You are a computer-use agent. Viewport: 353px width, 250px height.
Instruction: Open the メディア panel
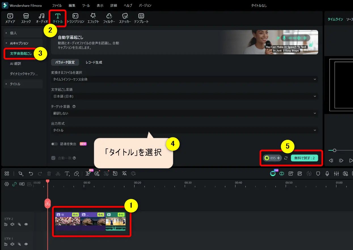[10, 18]
